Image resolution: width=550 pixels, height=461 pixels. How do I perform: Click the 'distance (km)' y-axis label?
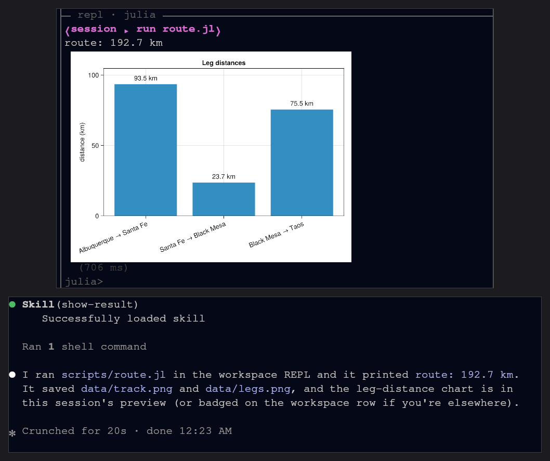82,142
